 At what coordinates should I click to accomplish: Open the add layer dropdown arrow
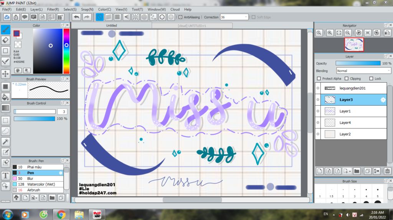(x=350, y=171)
